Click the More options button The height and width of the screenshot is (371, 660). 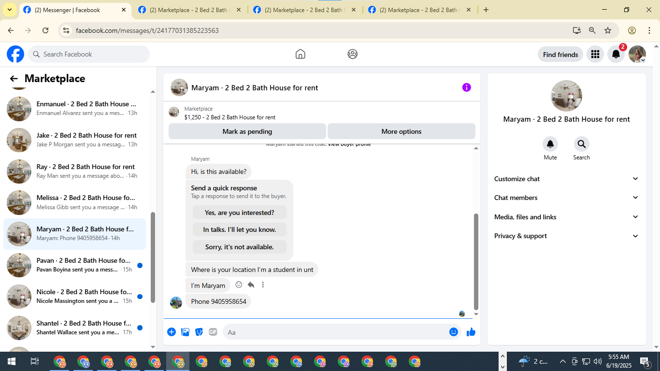402,131
